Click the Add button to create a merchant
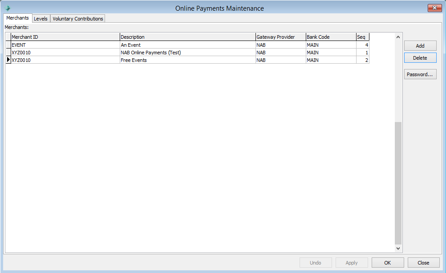The image size is (446, 273). pyautogui.click(x=420, y=45)
